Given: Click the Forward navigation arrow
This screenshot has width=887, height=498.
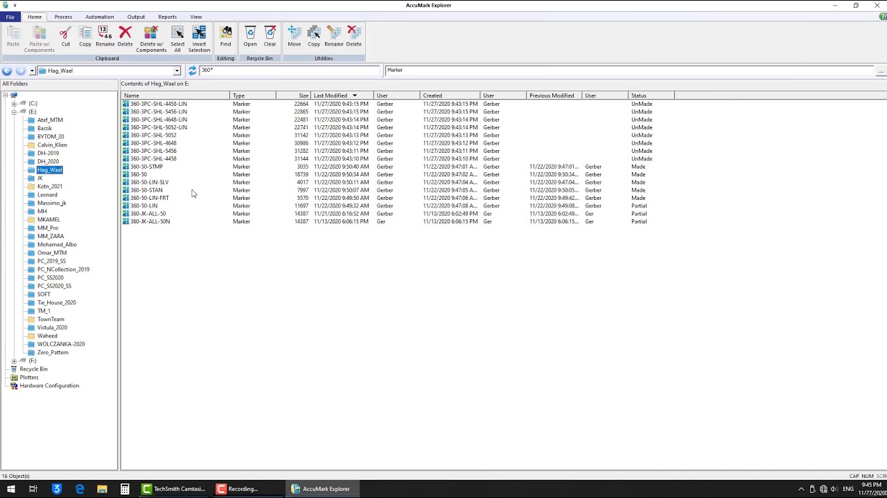Looking at the screenshot, I should (x=20, y=71).
